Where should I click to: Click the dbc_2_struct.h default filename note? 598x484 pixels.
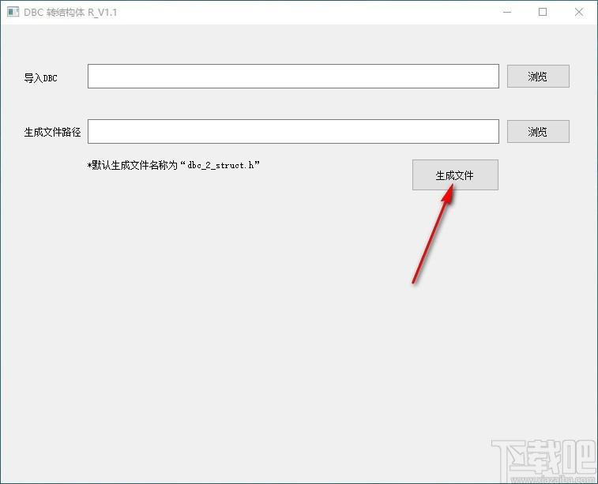coord(174,165)
